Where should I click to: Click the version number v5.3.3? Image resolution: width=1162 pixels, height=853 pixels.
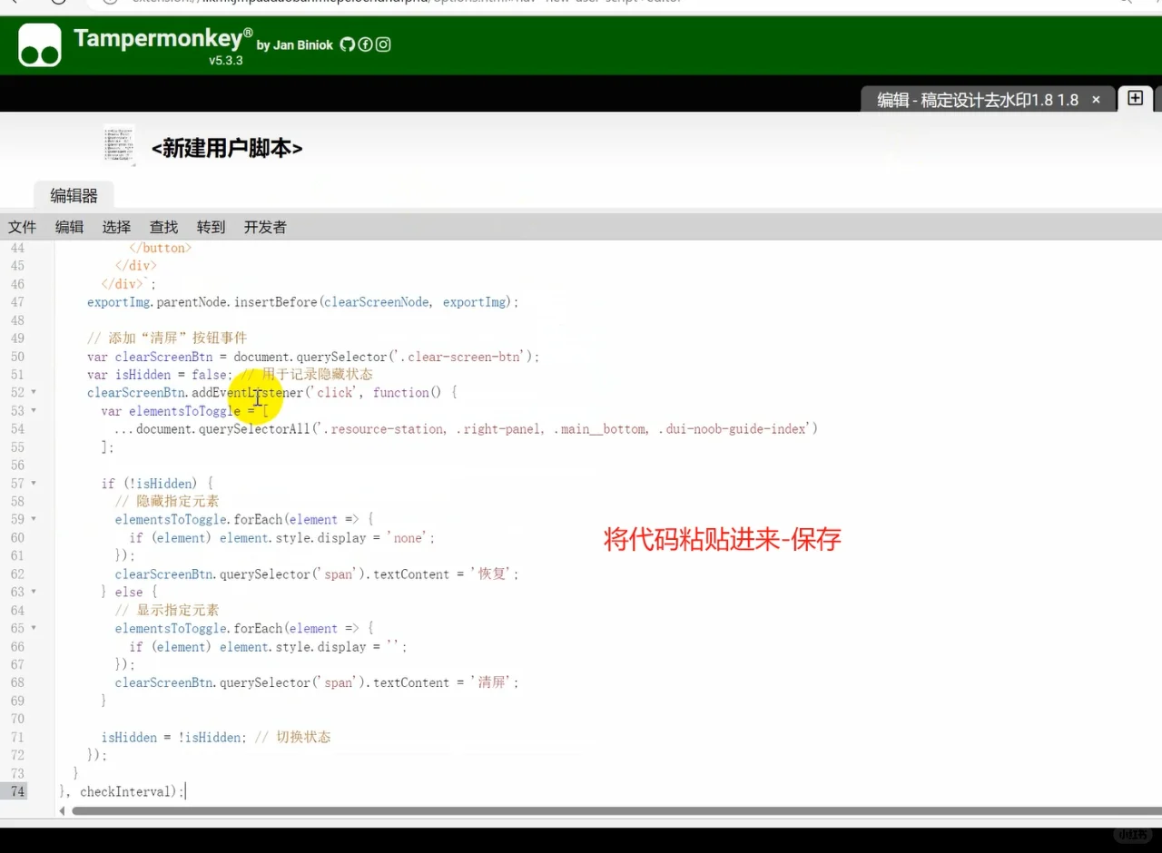(x=226, y=61)
